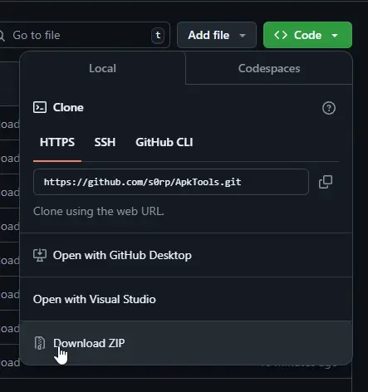368x392 pixels.
Task: Click the 'Clone using the web URL.' text
Action: tap(99, 212)
